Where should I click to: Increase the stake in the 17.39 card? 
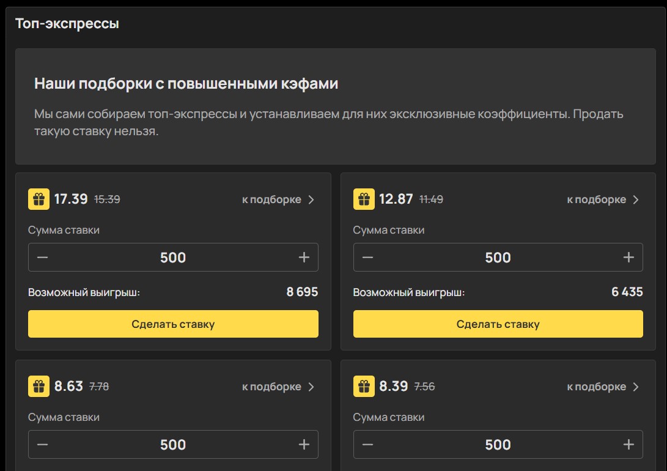point(304,258)
